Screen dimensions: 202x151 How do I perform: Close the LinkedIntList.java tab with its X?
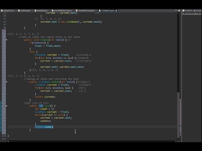coord(116,10)
